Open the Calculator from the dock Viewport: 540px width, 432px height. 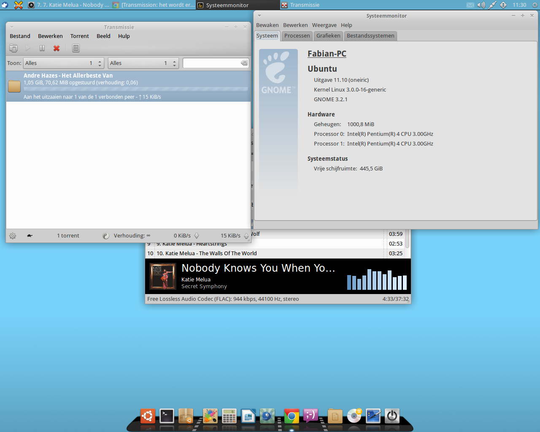pyautogui.click(x=229, y=416)
